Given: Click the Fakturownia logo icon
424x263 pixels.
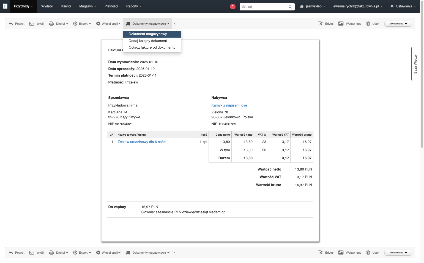Looking at the screenshot, I should click(5, 6).
